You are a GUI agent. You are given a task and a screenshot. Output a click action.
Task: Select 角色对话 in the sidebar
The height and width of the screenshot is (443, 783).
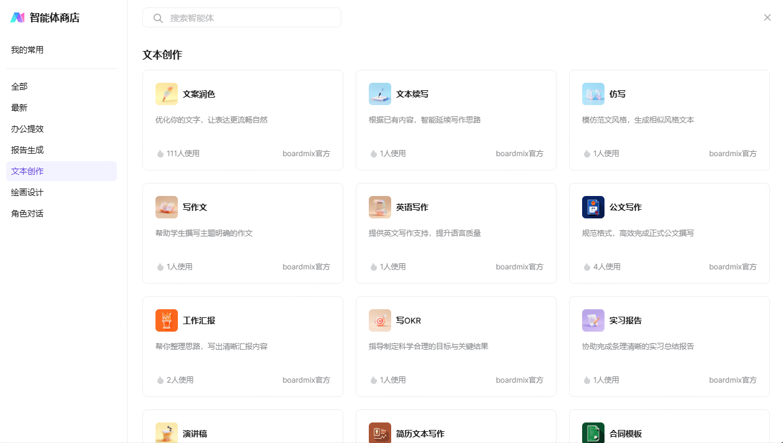[x=27, y=213]
